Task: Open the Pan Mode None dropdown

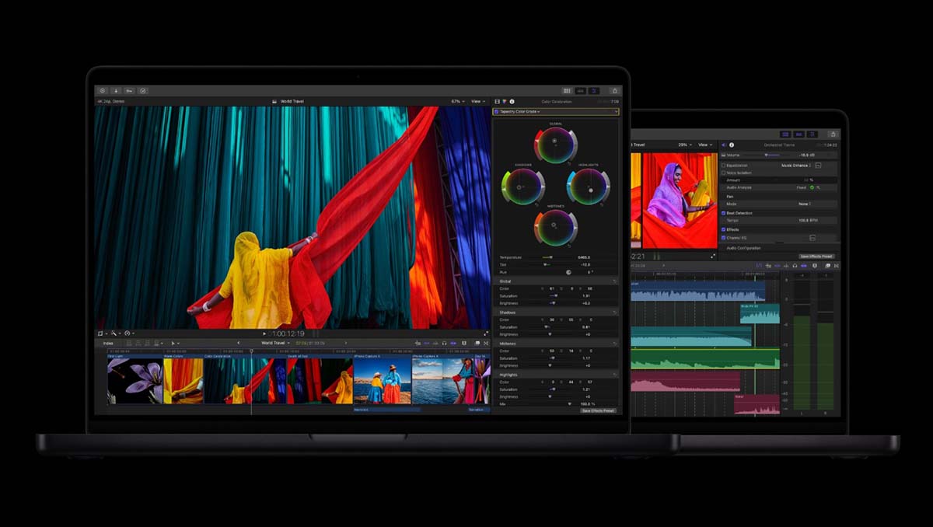Action: (805, 204)
